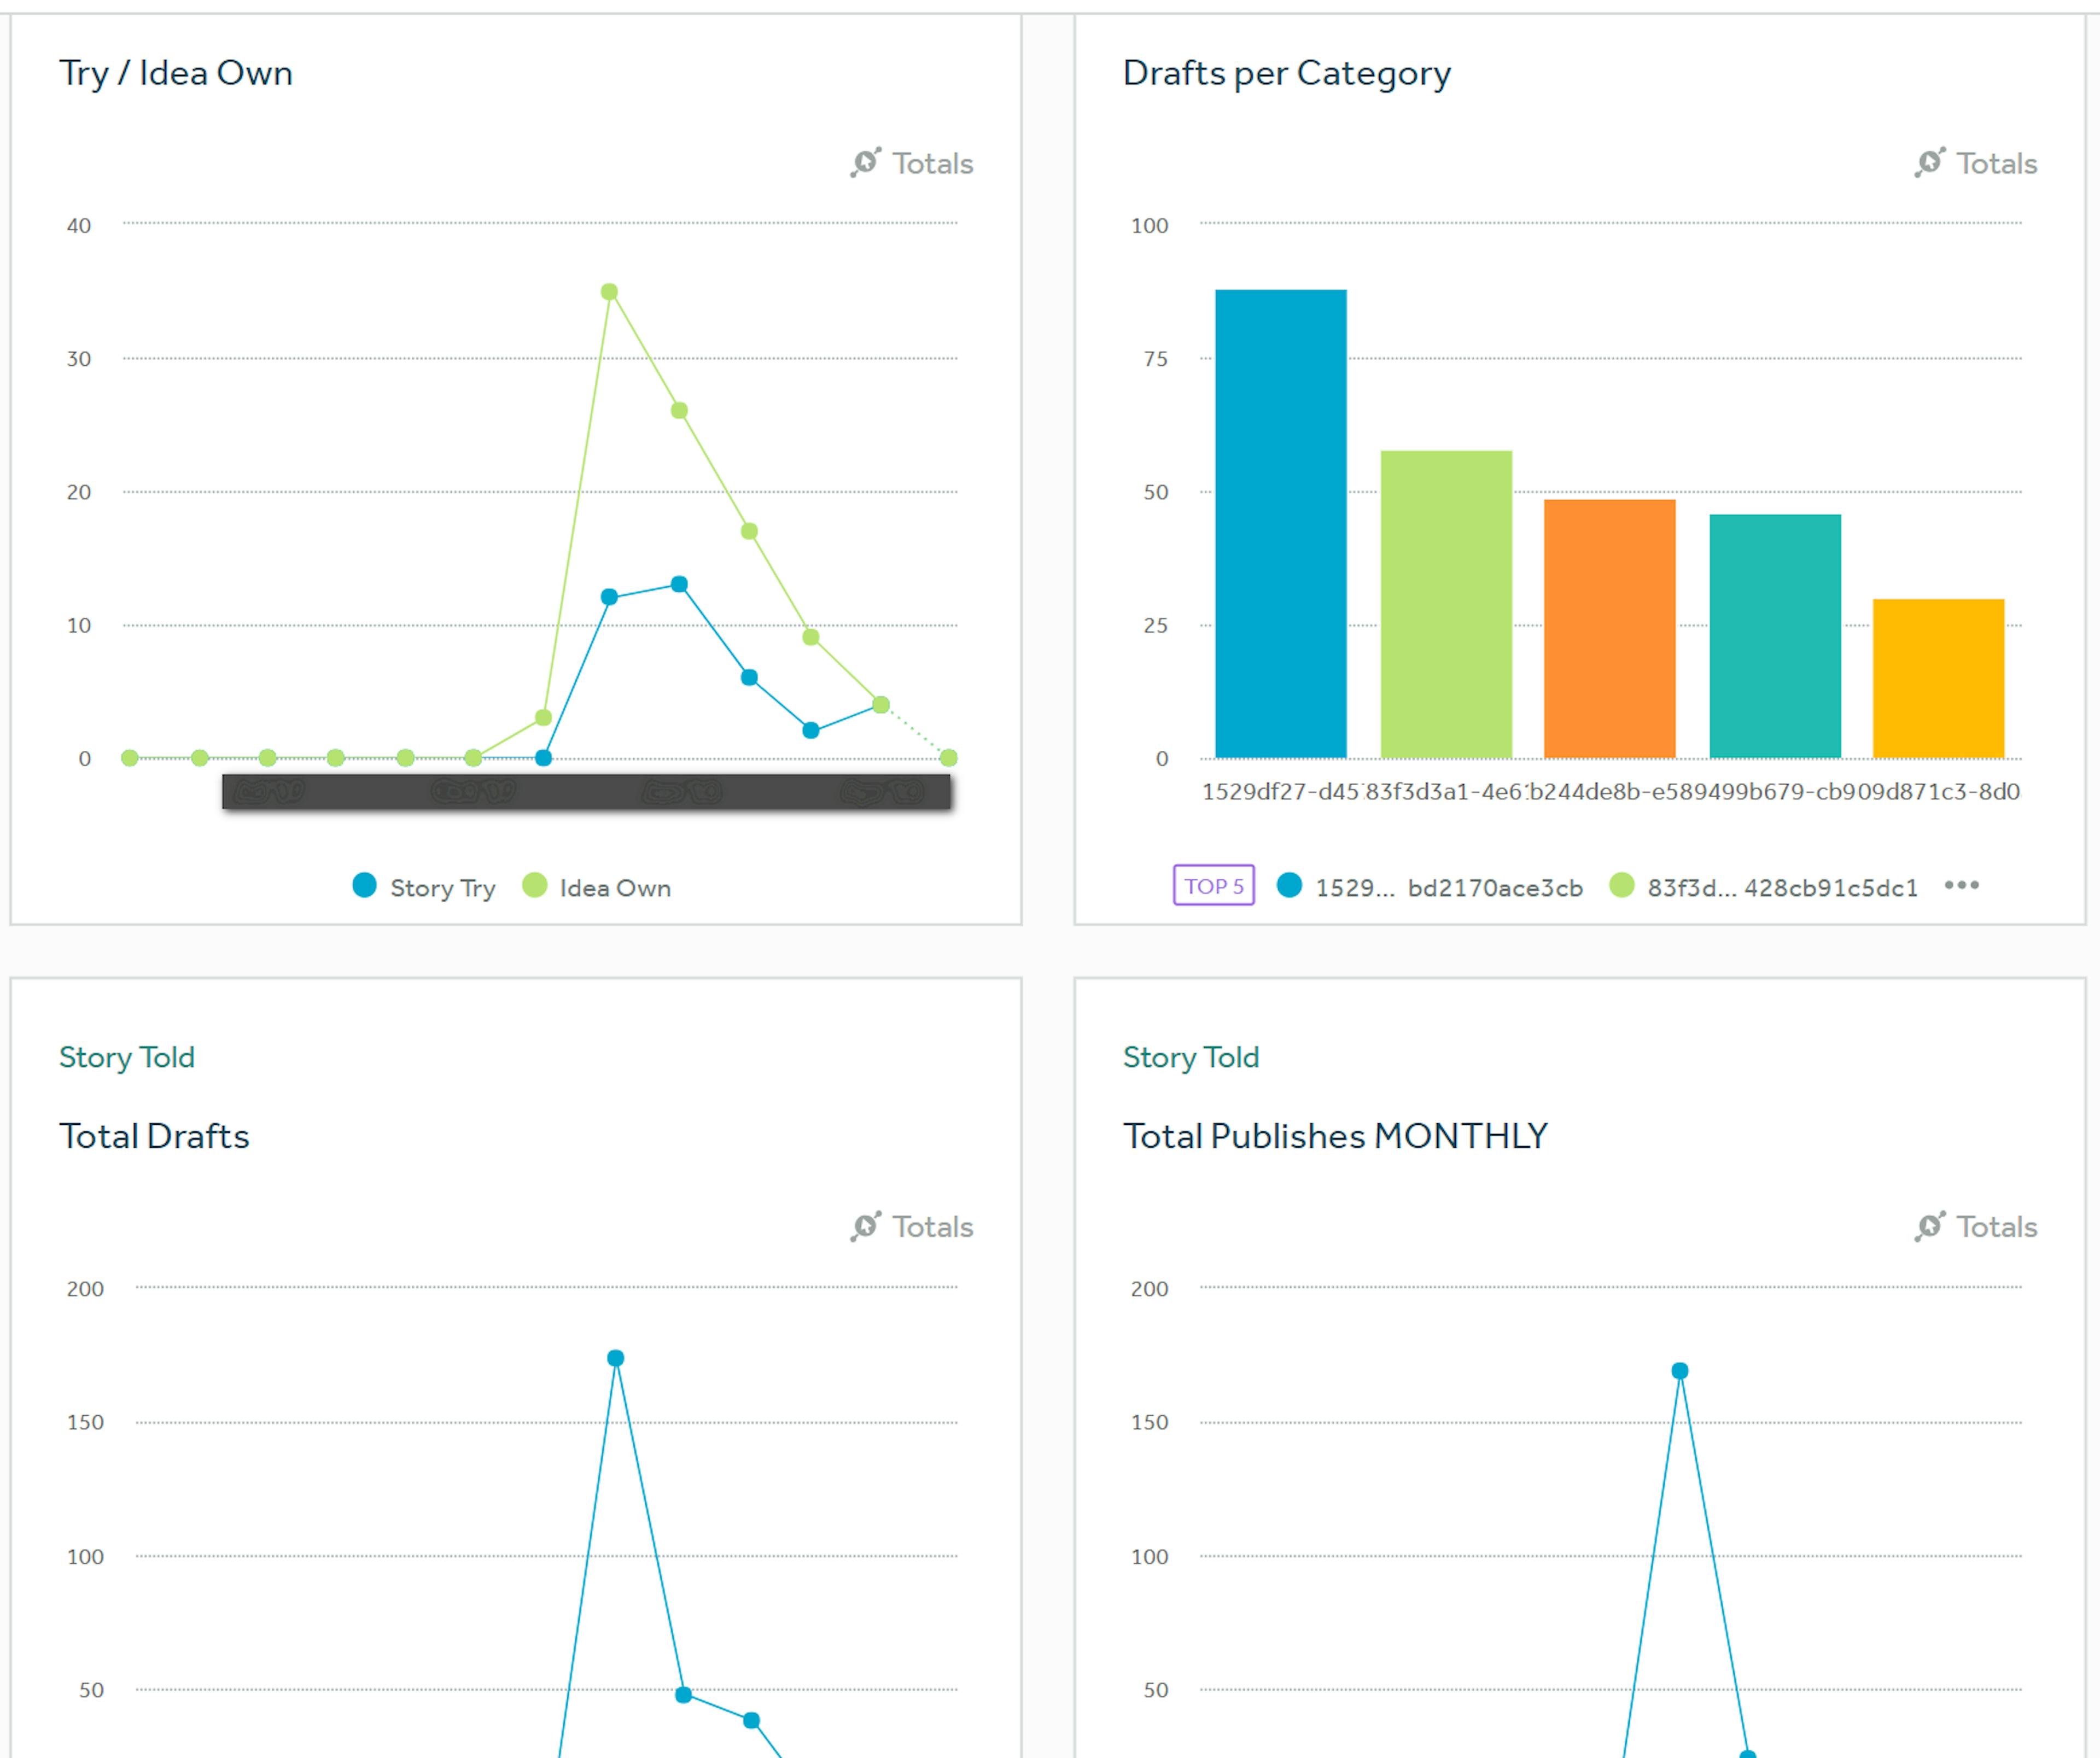Click Total Drafts point near 48

coord(684,1695)
